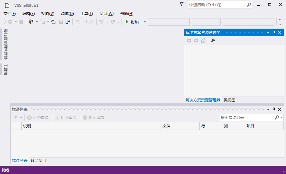Toggle the 0 个错误 errors filter
This screenshot has height=174, width=286.
tap(38, 118)
